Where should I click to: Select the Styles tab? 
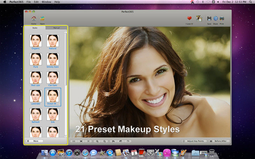[35, 28]
